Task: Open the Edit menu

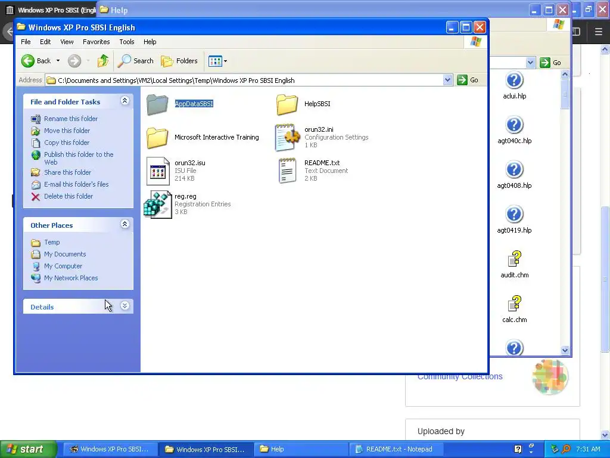Action: click(x=45, y=42)
